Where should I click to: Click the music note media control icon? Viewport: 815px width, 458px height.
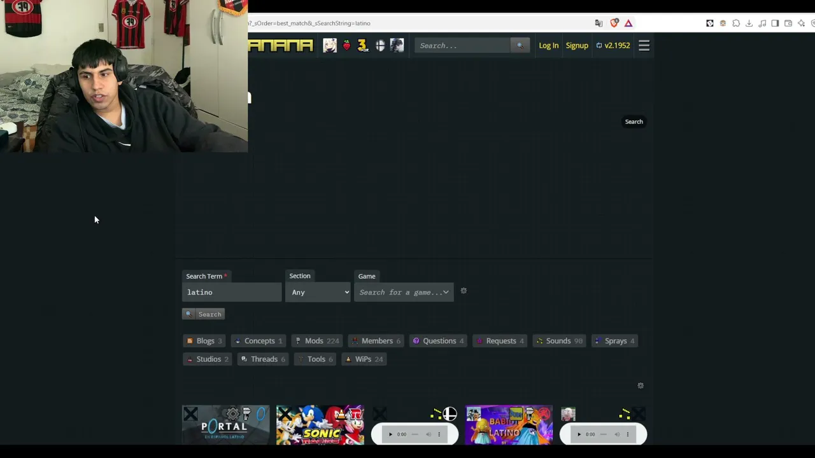click(762, 23)
